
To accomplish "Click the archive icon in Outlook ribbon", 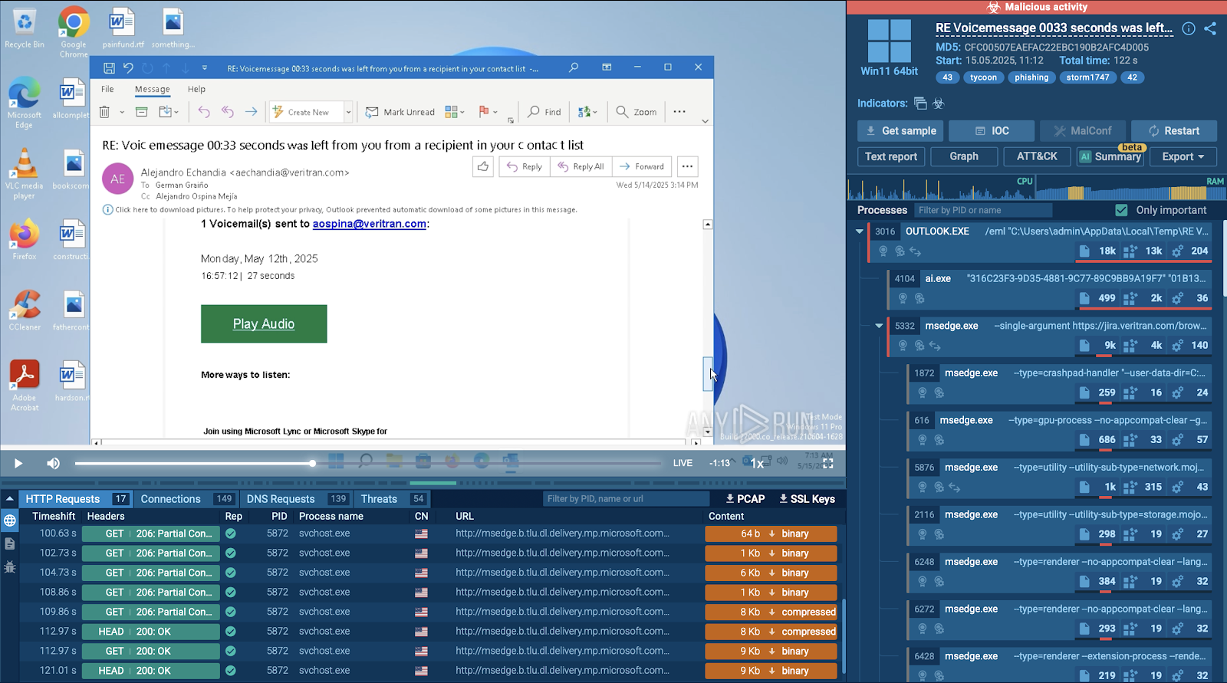I will coord(141,112).
